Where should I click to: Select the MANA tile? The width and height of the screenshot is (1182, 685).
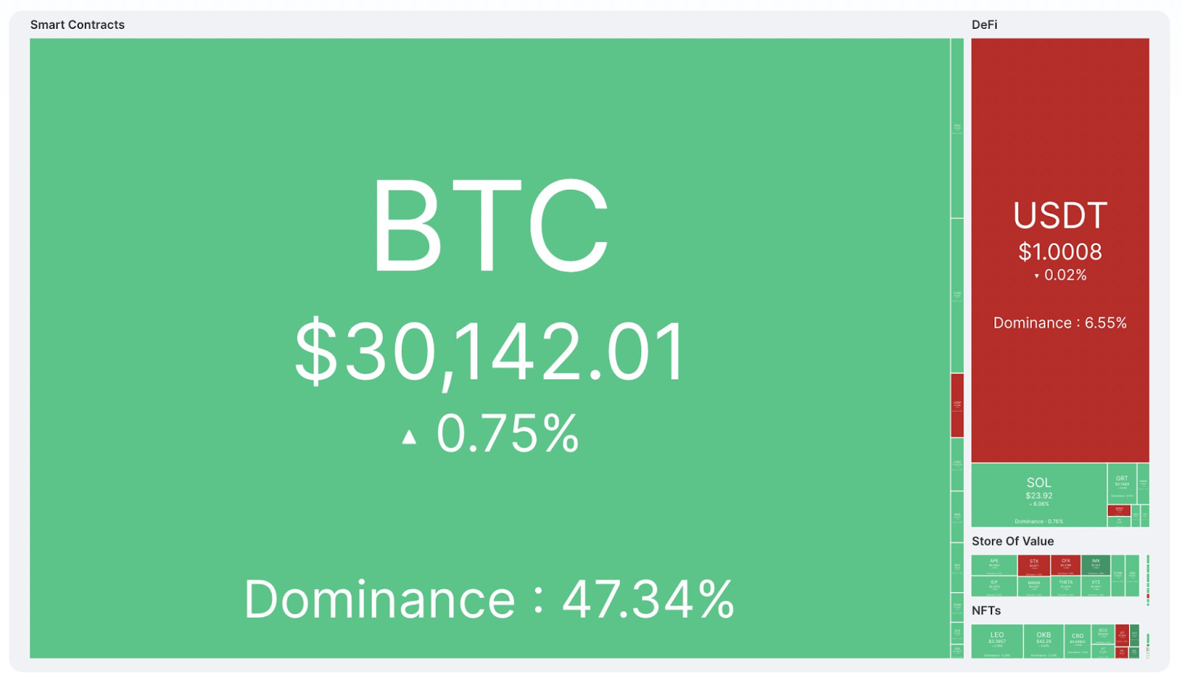(1034, 587)
